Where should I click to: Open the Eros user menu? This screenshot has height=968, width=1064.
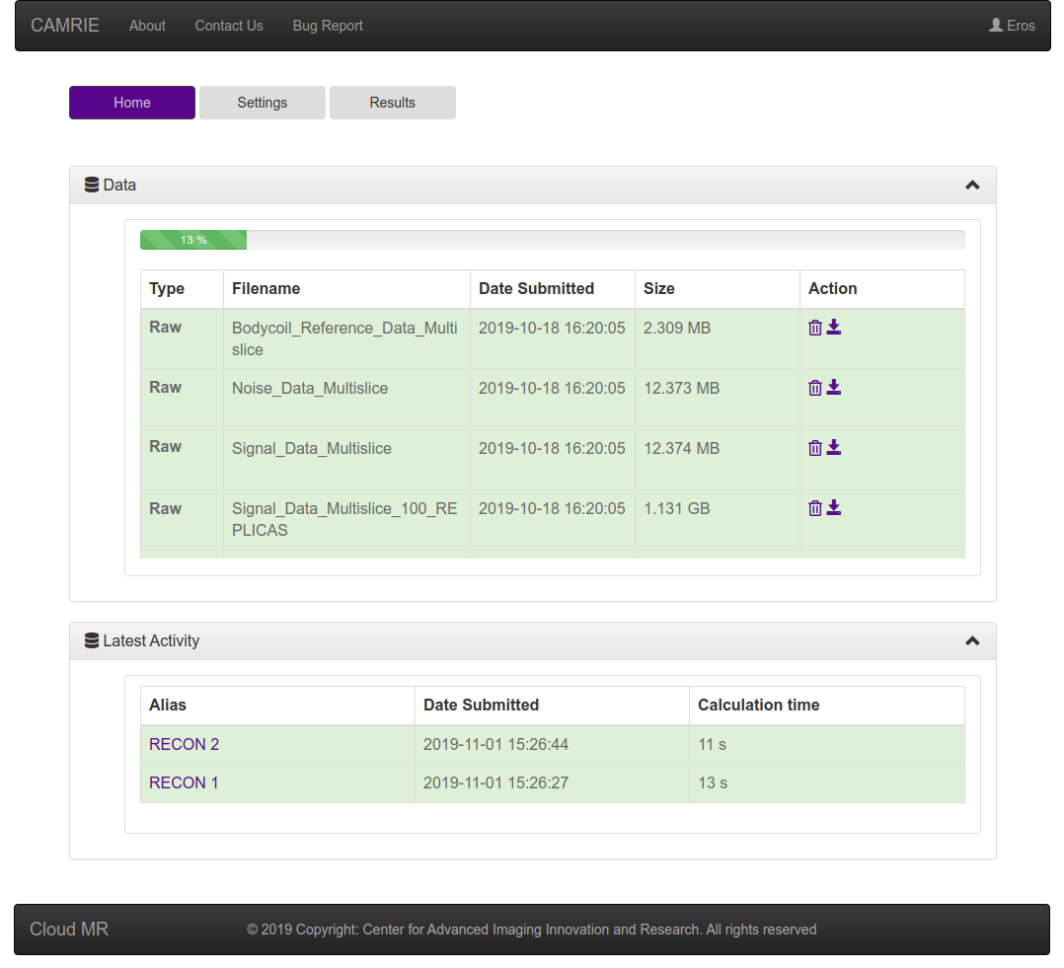[1012, 26]
